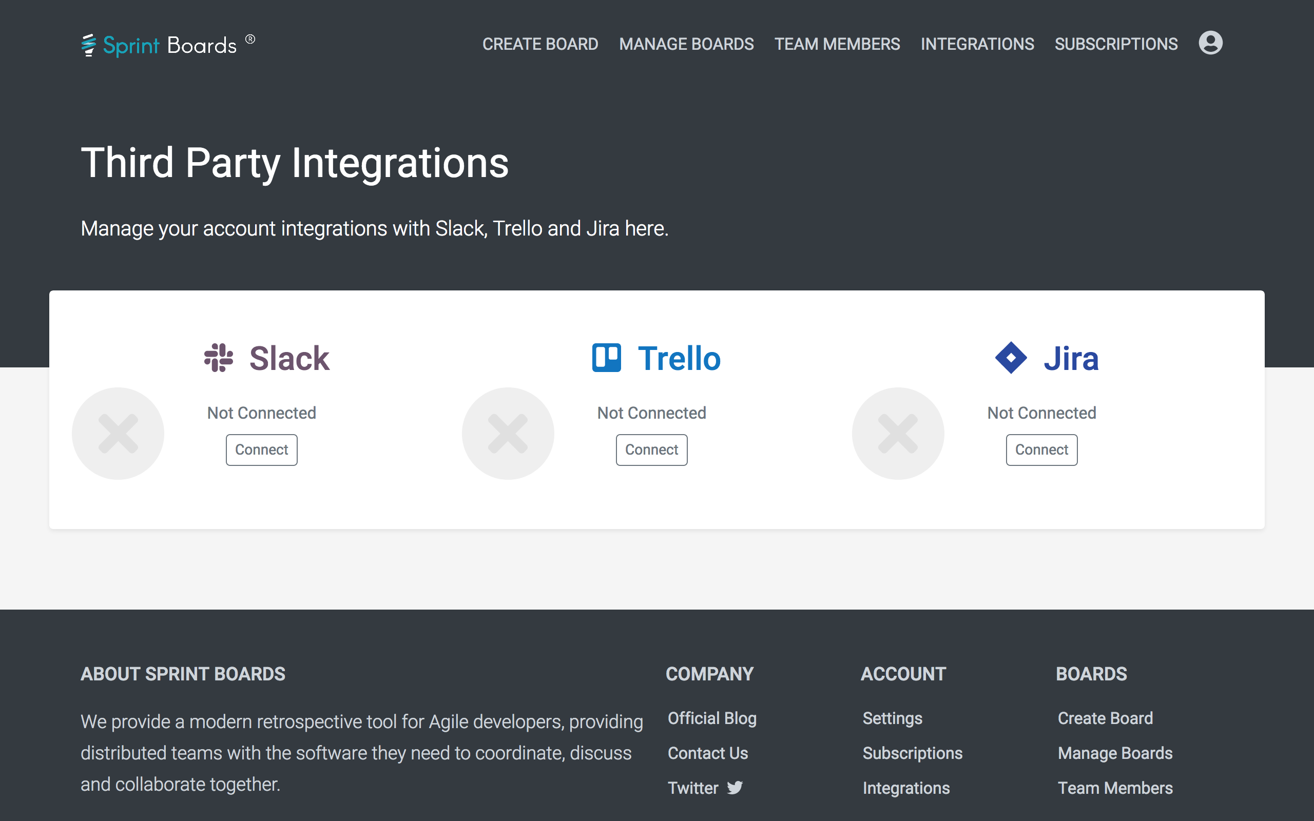Viewport: 1314px width, 821px height.
Task: Click Create Board link in the footer
Action: point(1105,718)
